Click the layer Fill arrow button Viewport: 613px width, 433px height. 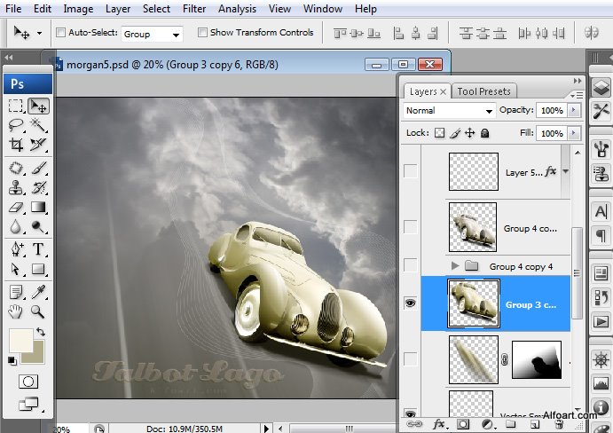[573, 133]
